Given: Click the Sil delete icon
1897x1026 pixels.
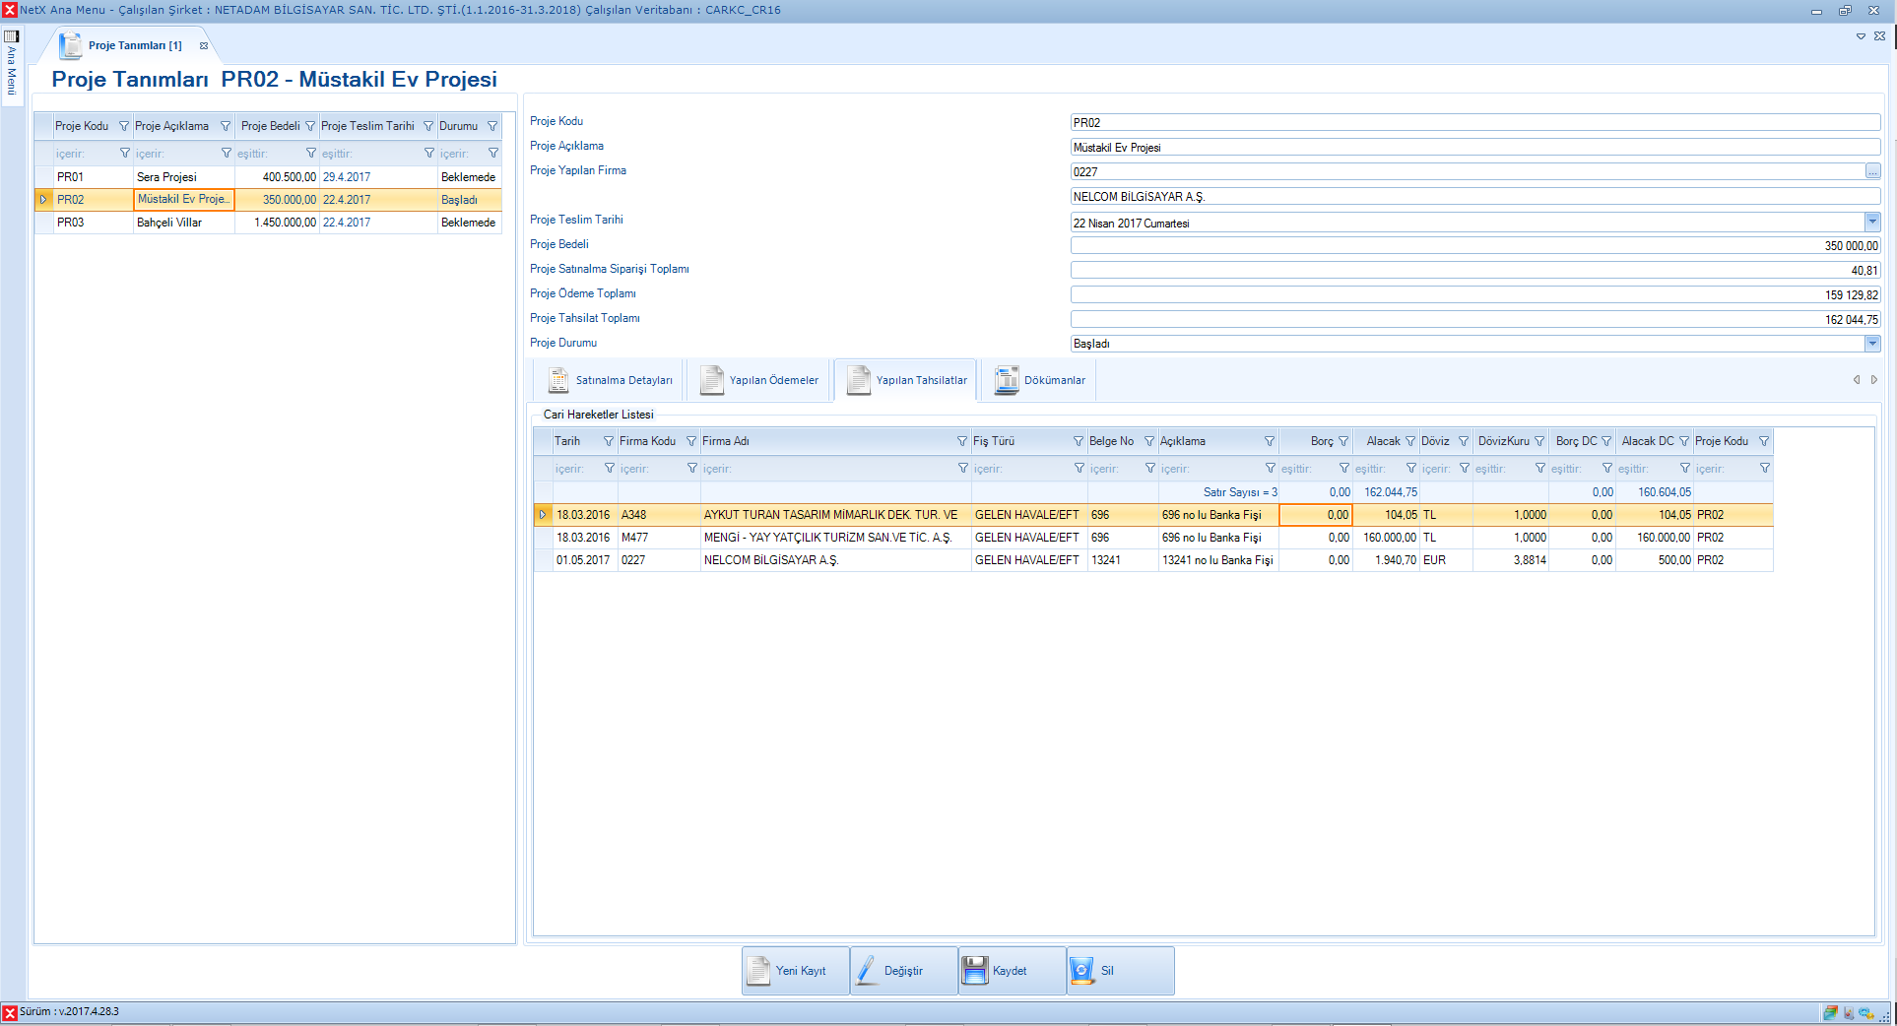Looking at the screenshot, I should point(1081,971).
